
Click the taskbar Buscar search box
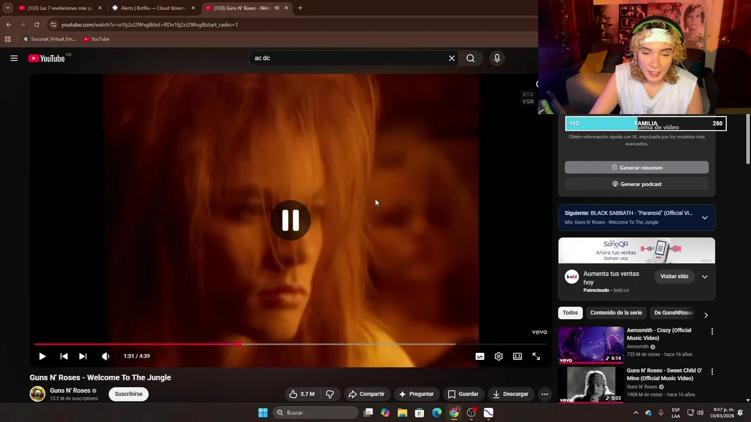pos(316,413)
